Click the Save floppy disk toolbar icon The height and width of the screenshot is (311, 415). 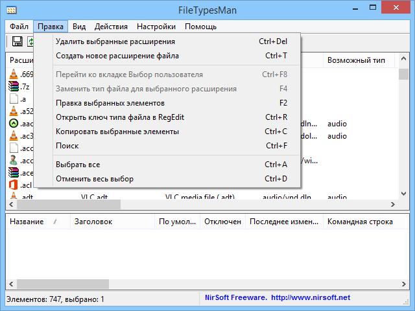(x=18, y=41)
